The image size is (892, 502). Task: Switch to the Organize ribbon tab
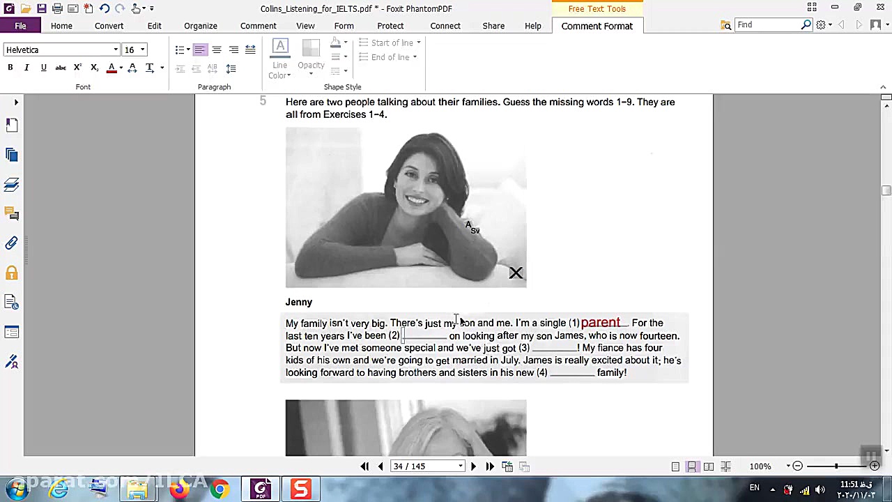(200, 26)
